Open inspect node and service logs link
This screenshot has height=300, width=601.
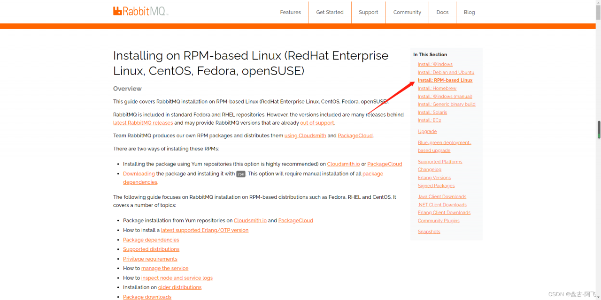click(177, 278)
